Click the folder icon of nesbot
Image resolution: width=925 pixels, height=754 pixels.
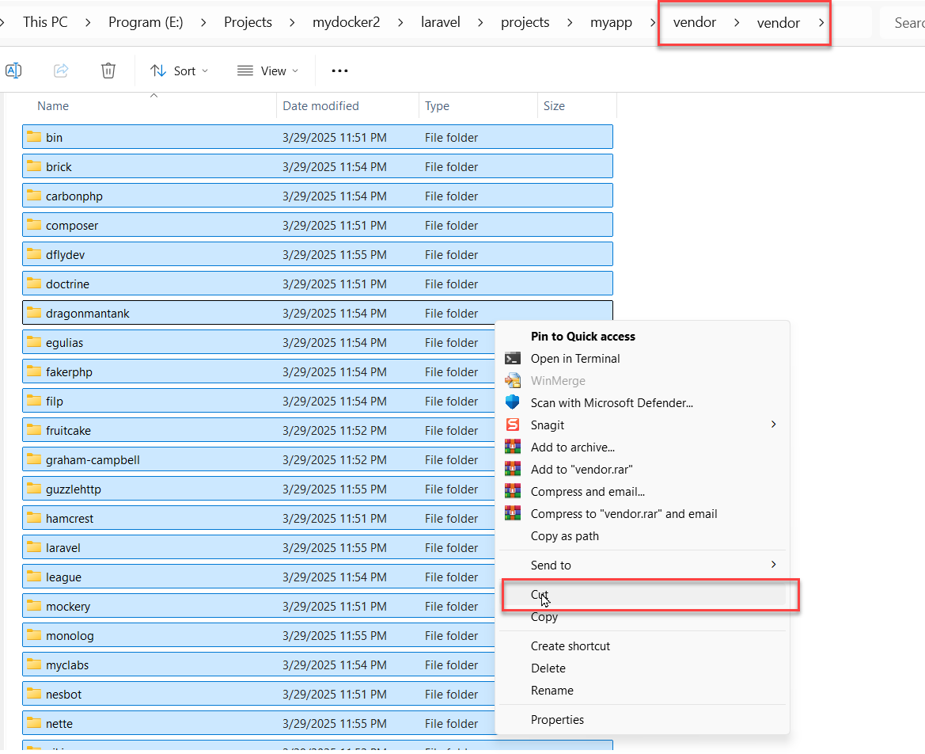(34, 694)
